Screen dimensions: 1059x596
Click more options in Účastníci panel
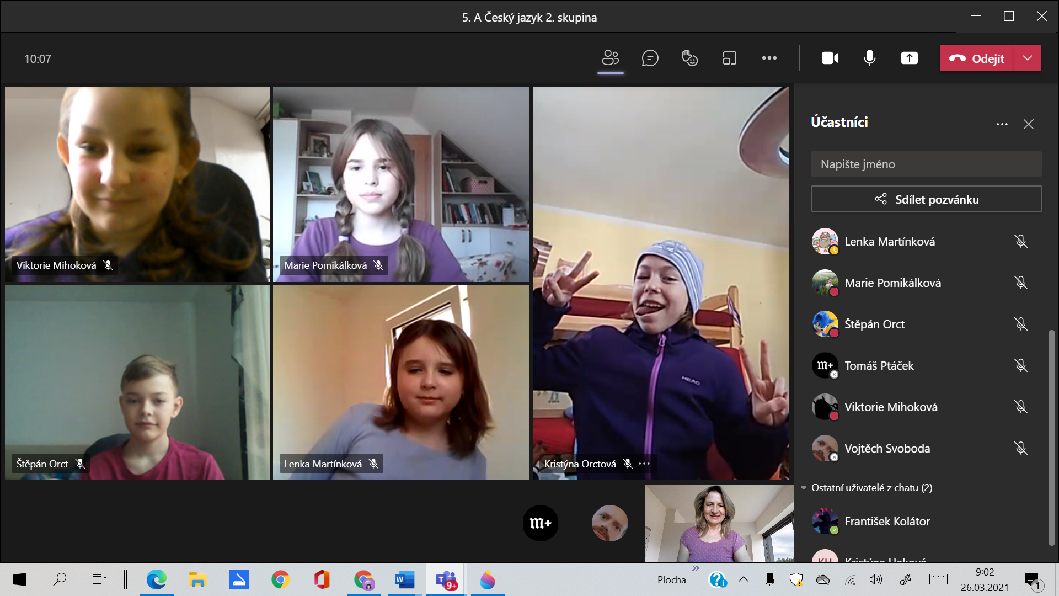click(1002, 124)
